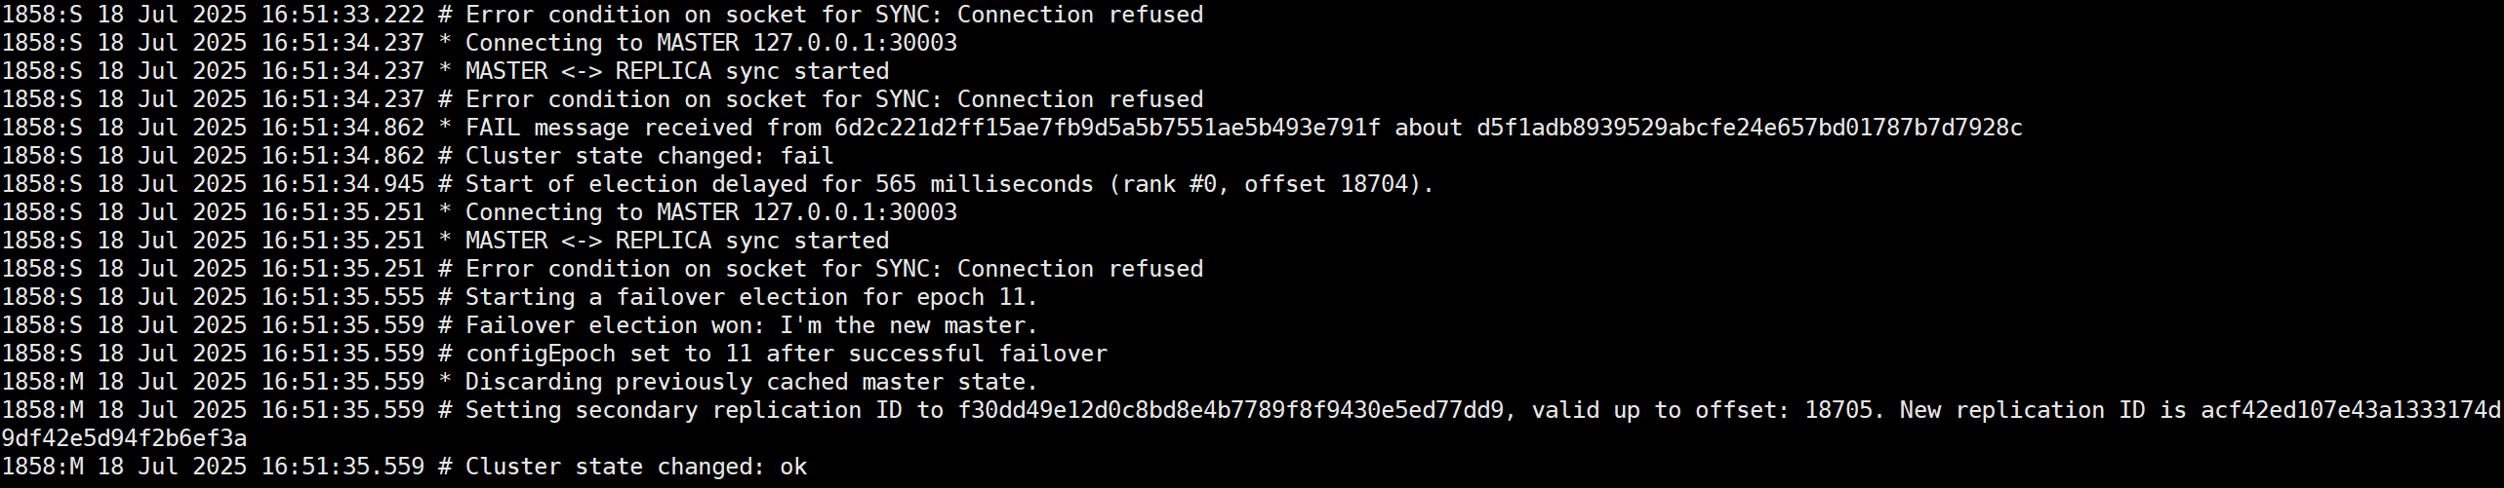This screenshot has width=2504, height=488.
Task: Click the last 'Error condition on socket' line at 16:51:35.251
Action: click(x=602, y=269)
